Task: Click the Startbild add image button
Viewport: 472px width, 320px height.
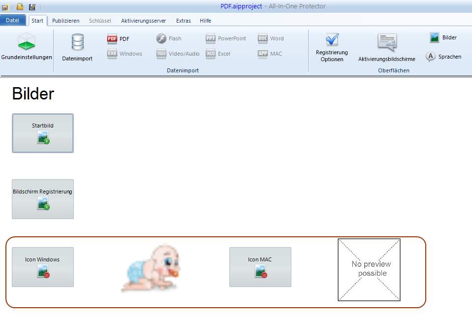Action: click(43, 133)
